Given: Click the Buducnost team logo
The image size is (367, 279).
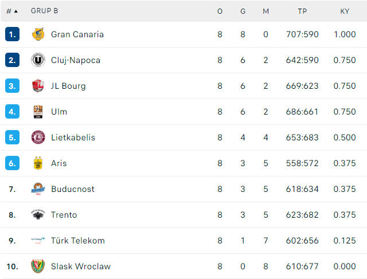Looking at the screenshot, I should [x=38, y=189].
